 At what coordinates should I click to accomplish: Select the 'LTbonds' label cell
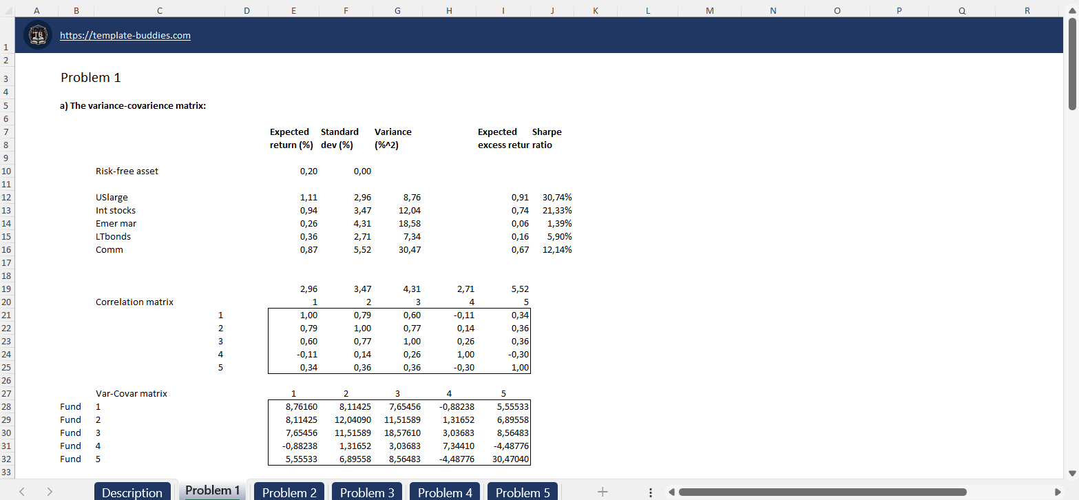coord(113,237)
